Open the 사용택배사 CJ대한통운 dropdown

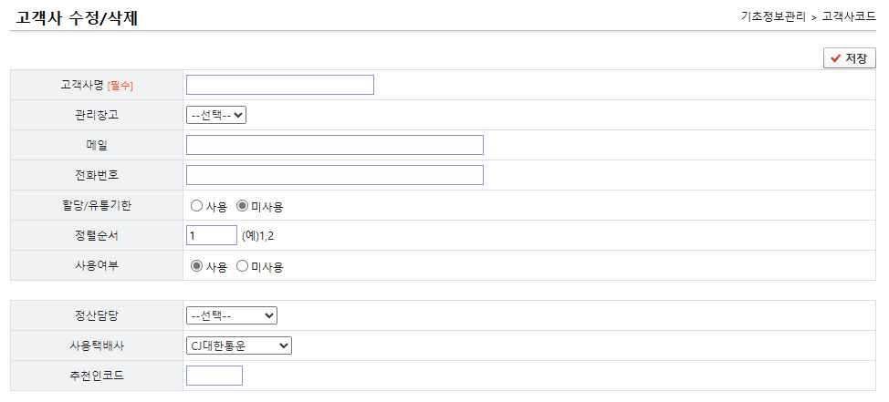pos(239,345)
